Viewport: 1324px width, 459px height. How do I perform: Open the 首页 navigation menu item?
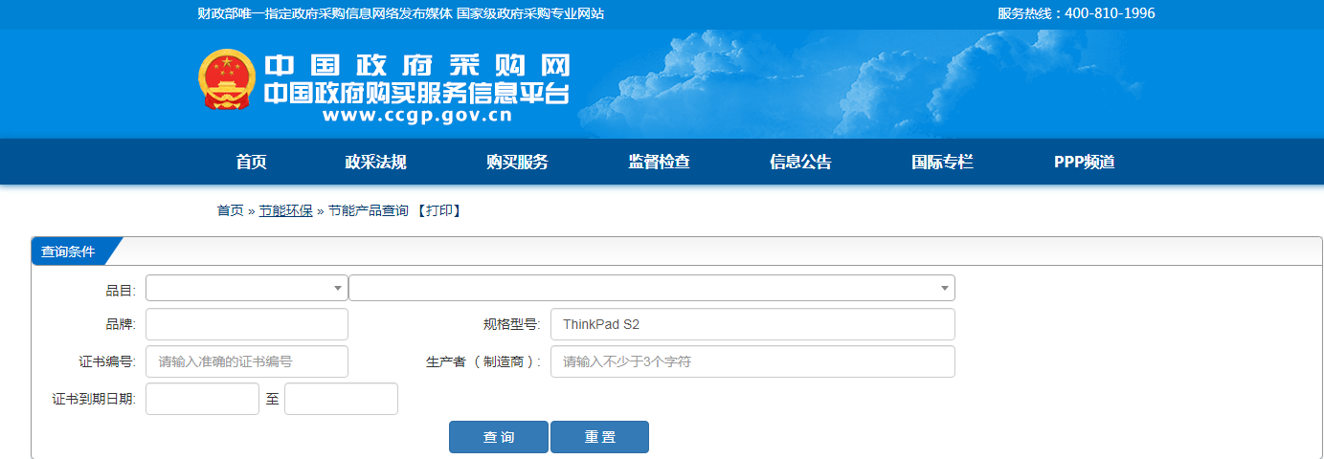tap(251, 162)
